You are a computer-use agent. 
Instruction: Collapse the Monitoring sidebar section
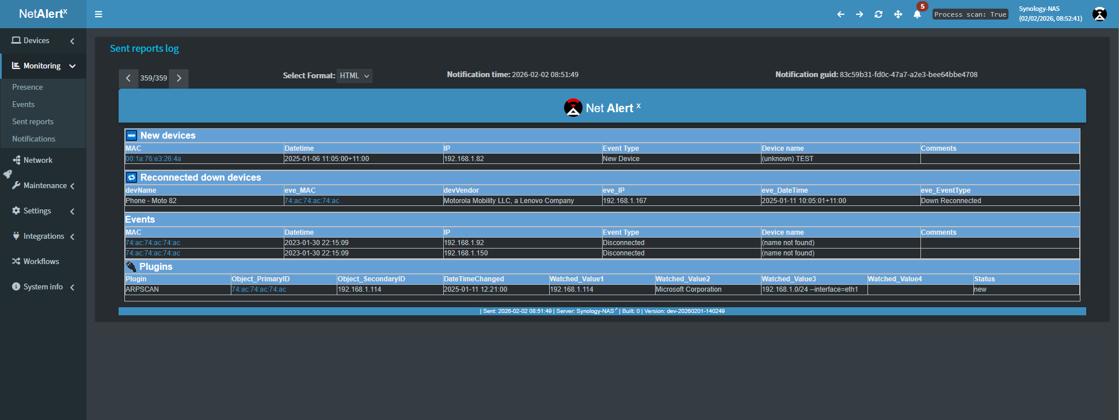tap(43, 66)
